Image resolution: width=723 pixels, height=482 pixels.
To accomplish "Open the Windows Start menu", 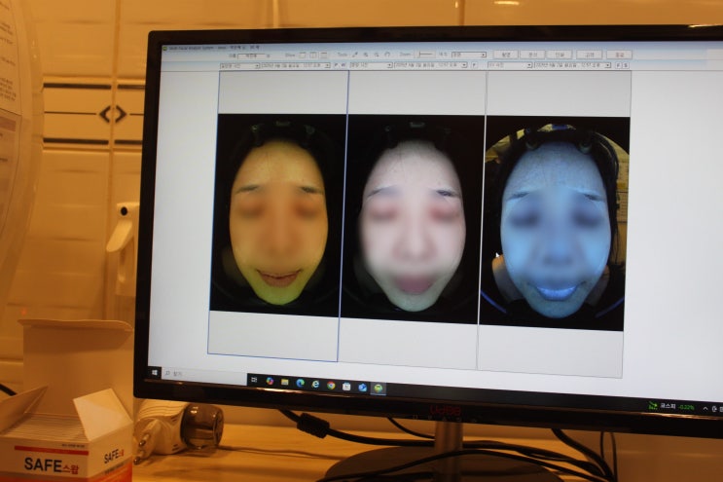I will [155, 372].
